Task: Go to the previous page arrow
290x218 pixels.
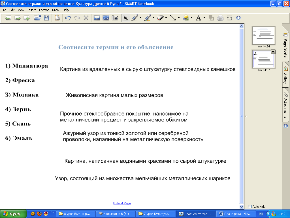Action: tap(8, 18)
